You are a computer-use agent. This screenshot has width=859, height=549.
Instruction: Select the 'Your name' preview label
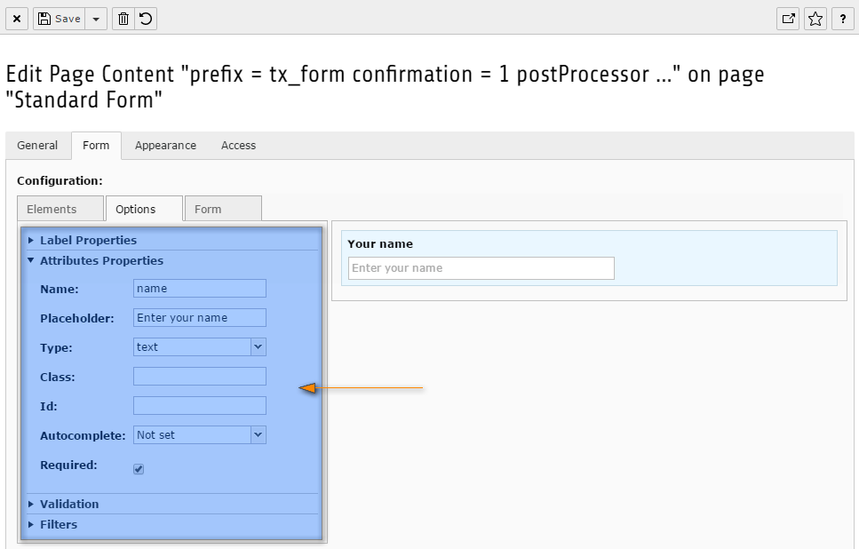(380, 243)
